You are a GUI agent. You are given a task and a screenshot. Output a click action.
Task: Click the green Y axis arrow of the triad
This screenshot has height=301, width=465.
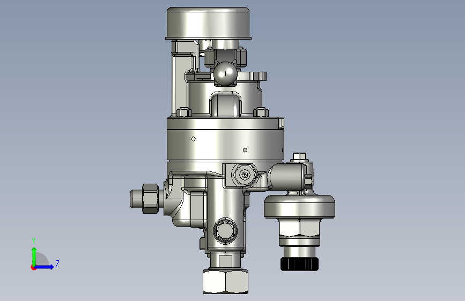coord(34,256)
